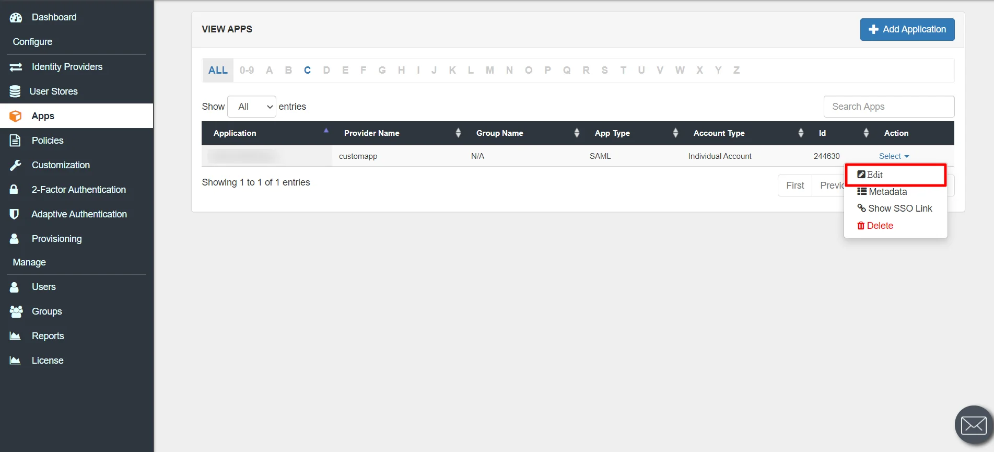Viewport: 994px width, 452px height.
Task: Click the Users person icon
Action: pyautogui.click(x=14, y=287)
